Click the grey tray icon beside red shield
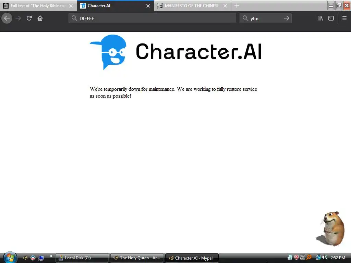351x263 pixels. point(303,258)
